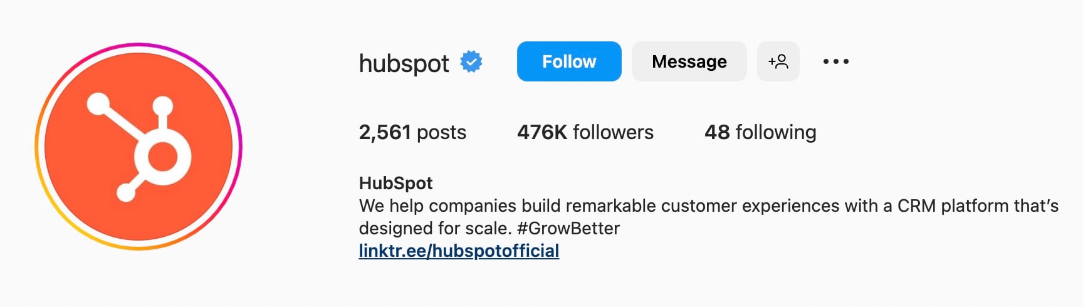Click the bold HubSpot display name
This screenshot has width=1083, height=307.
(395, 183)
